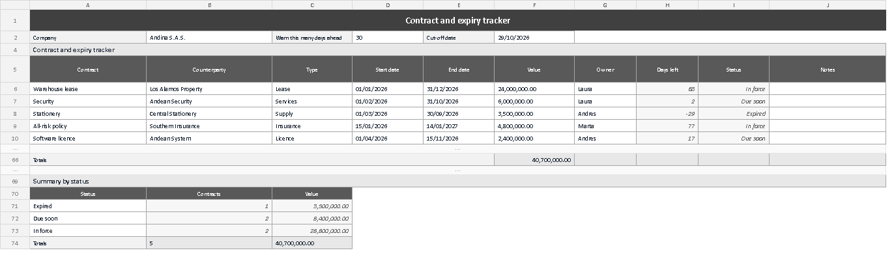The width and height of the screenshot is (894, 257).
Task: Select the totals value '40,700,000.00' in row 66
Action: point(534,159)
